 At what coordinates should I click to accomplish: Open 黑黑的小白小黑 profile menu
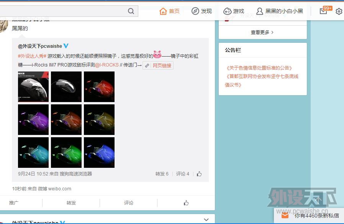280,11
